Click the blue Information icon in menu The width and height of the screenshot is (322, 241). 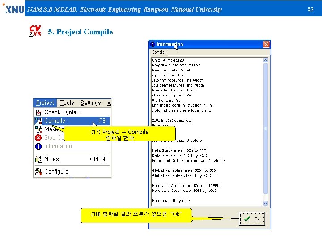coord(38,146)
